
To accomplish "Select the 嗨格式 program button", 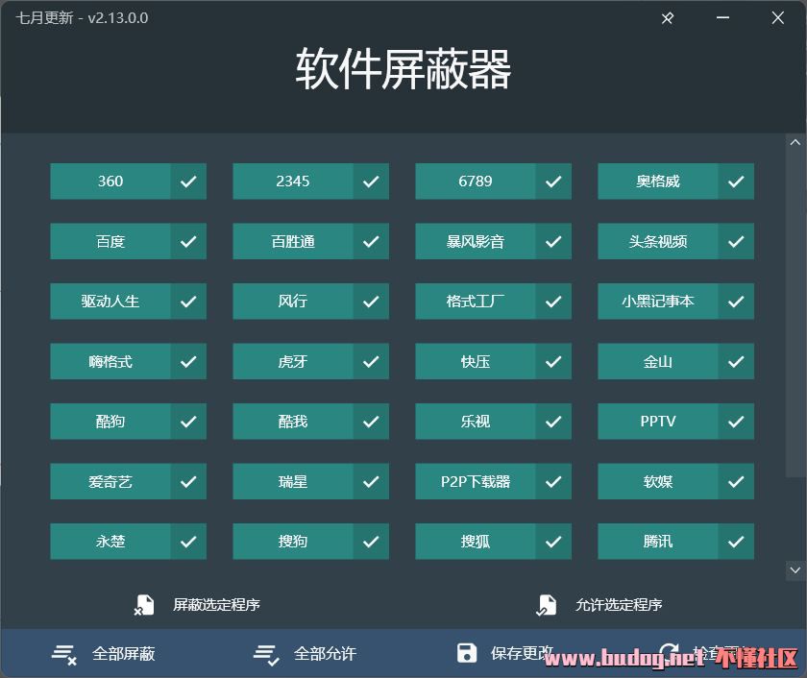I will (x=110, y=362).
